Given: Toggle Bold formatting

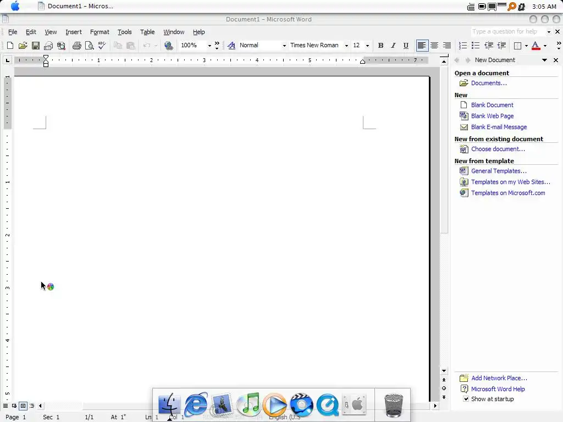Looking at the screenshot, I should 380,46.
